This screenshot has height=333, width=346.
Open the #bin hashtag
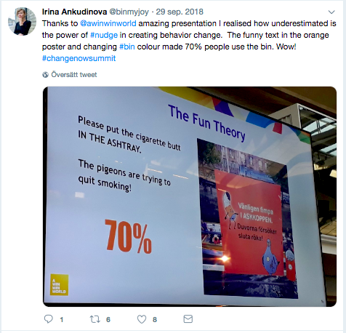point(127,47)
